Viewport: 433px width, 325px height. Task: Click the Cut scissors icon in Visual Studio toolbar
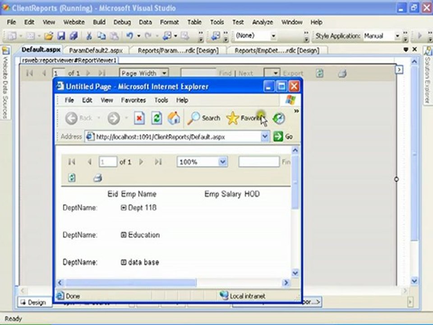click(x=89, y=36)
